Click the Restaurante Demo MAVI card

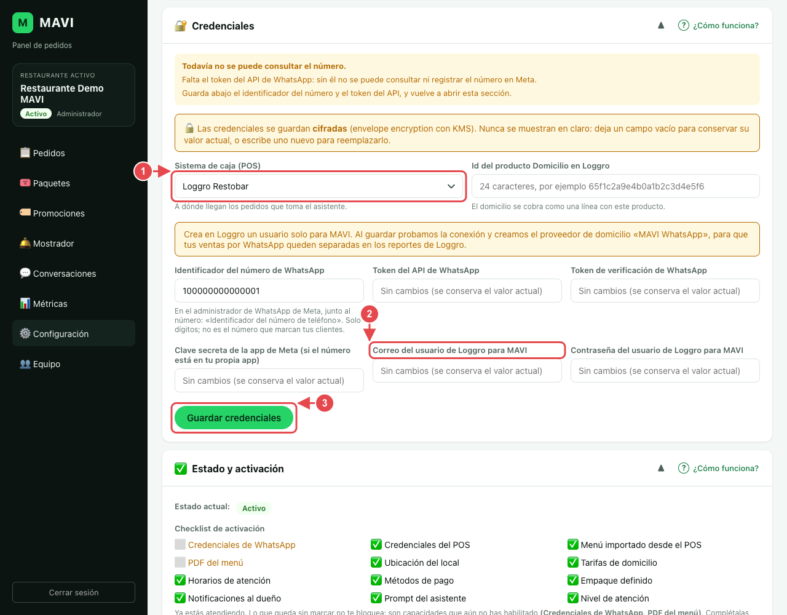click(74, 95)
